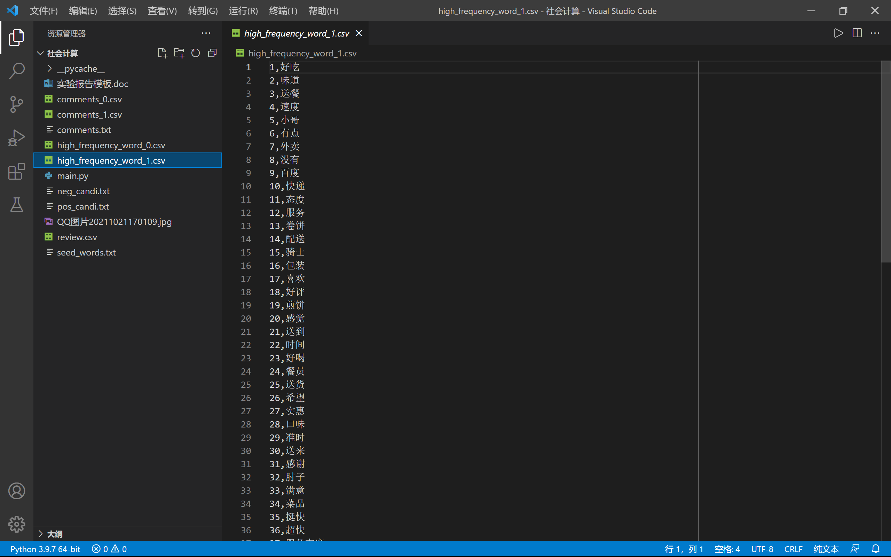Viewport: 891px width, 557px height.
Task: Close the high_frequency_word_1.csv tab
Action: pos(358,33)
